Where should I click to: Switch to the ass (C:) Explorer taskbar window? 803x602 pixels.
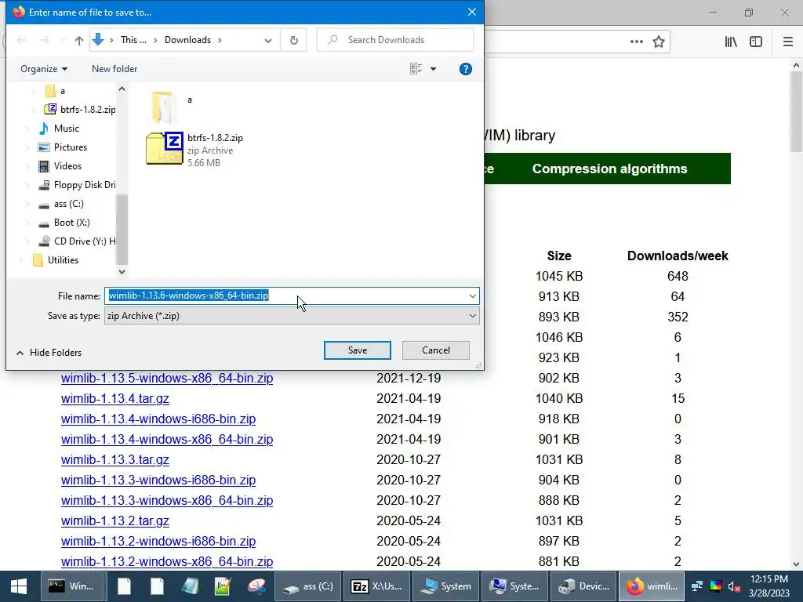(307, 586)
